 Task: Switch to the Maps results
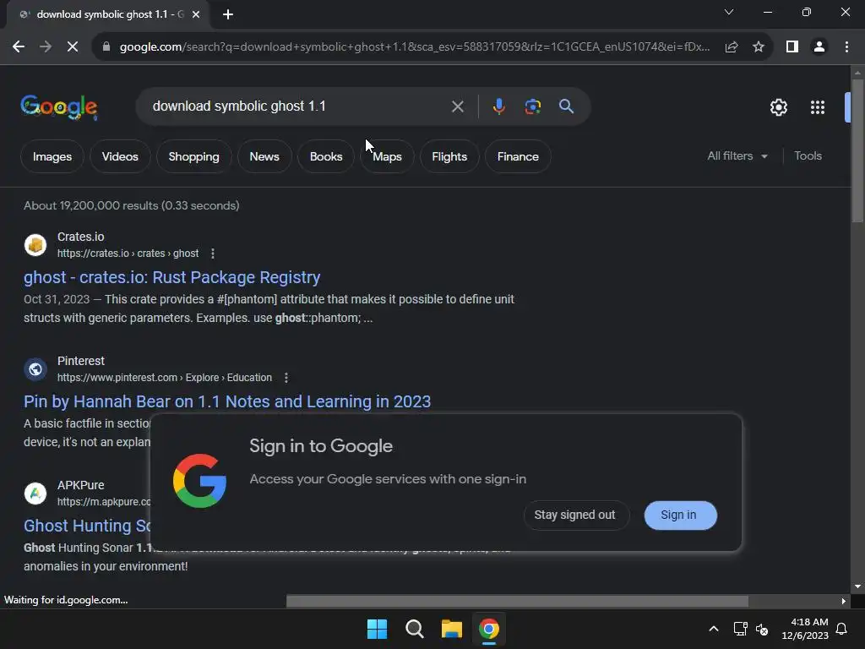coord(387,156)
